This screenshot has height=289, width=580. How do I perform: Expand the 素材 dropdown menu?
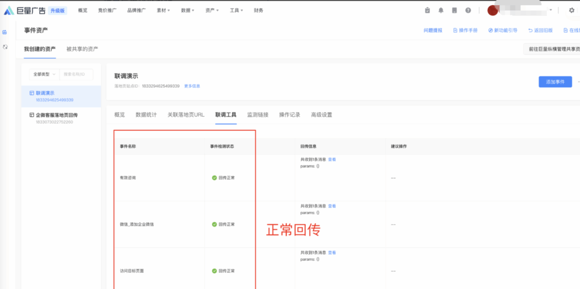[167, 10]
